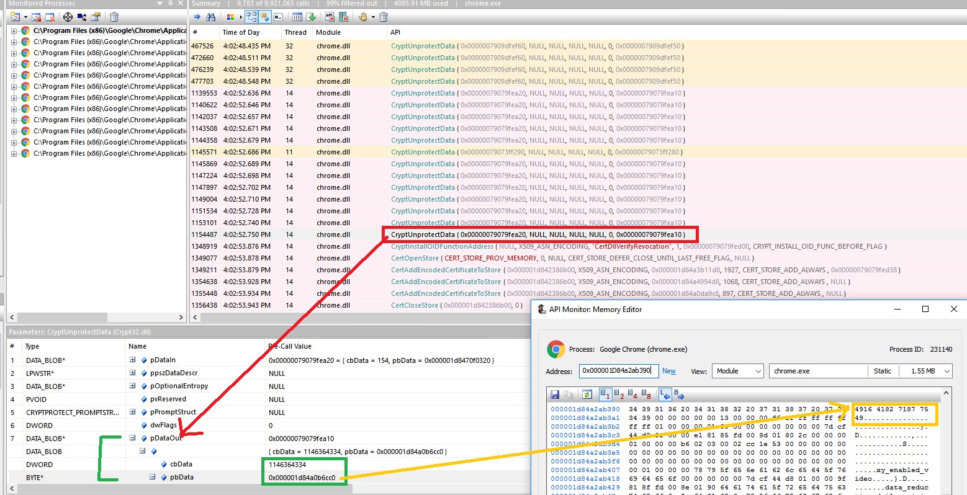Toggle the highlighted comment balloon icon
967x495 pixels.
(265, 17)
